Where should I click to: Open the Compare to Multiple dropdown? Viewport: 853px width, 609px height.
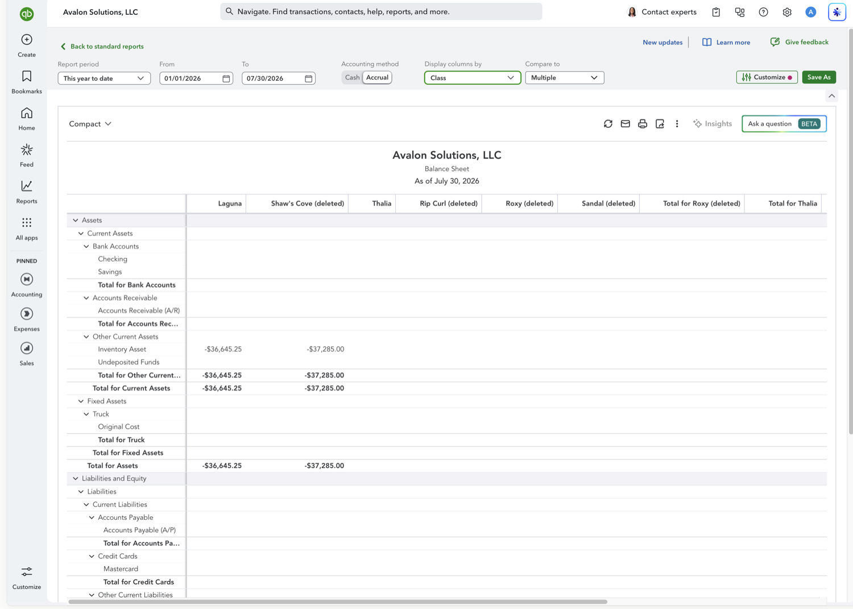564,77
